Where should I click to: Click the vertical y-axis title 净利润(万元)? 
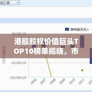(4, 54)
